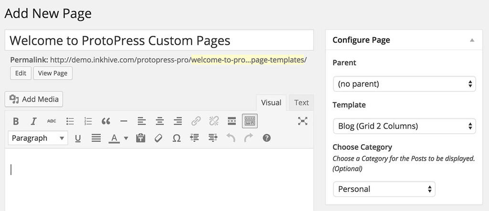Click into the page title field

pyautogui.click(x=159, y=40)
